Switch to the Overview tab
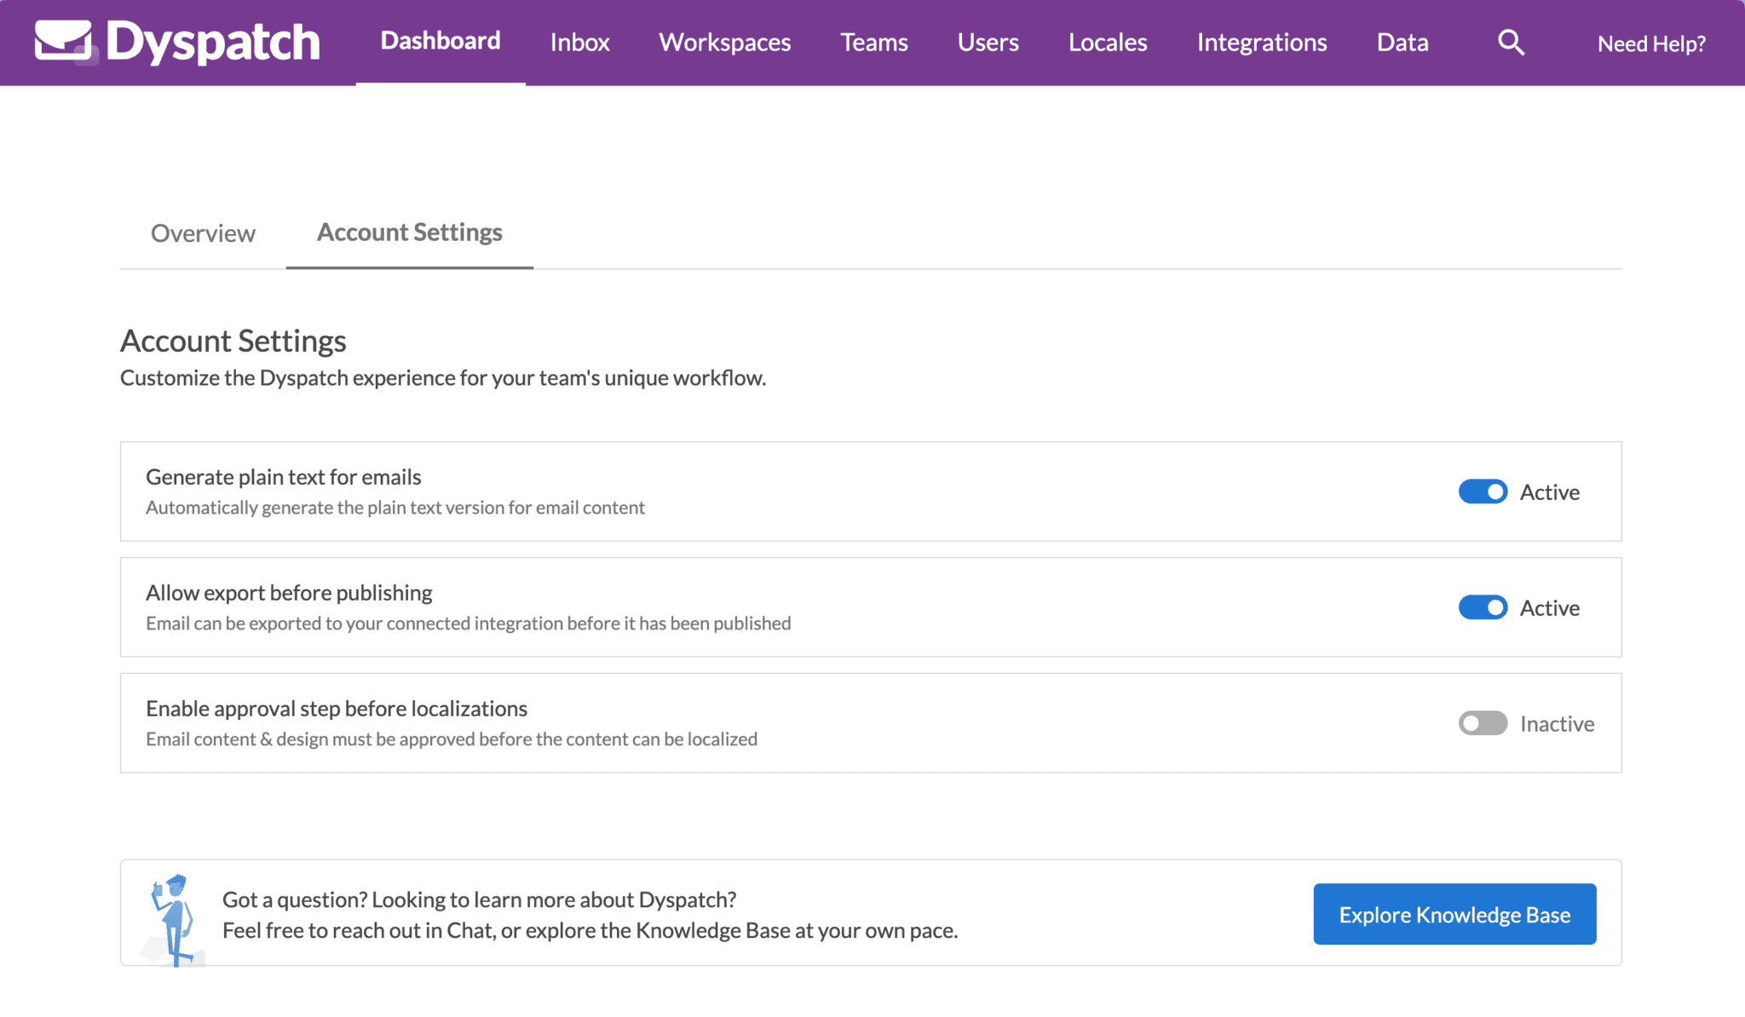Screen dimensions: 1745x1017 pyautogui.click(x=203, y=233)
